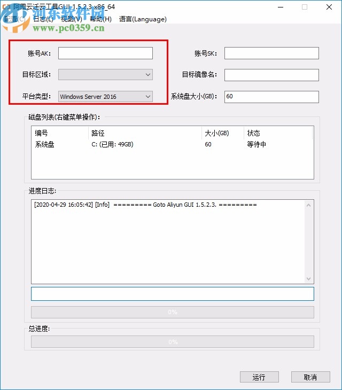342x390 pixels.
Task: Click the Goto Aliyun GUI log entry
Action: click(x=145, y=205)
